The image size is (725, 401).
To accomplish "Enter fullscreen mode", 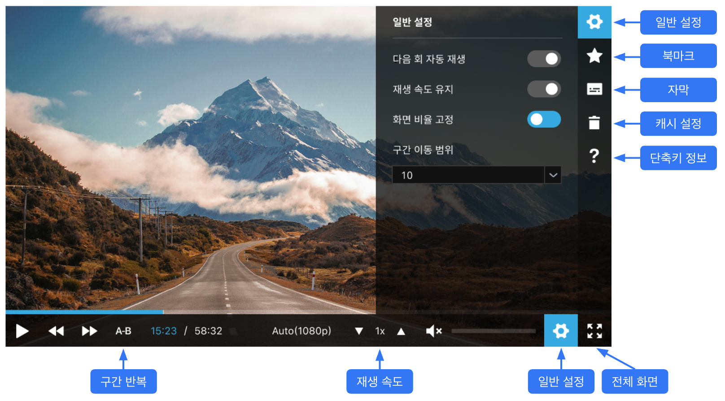I will (594, 331).
